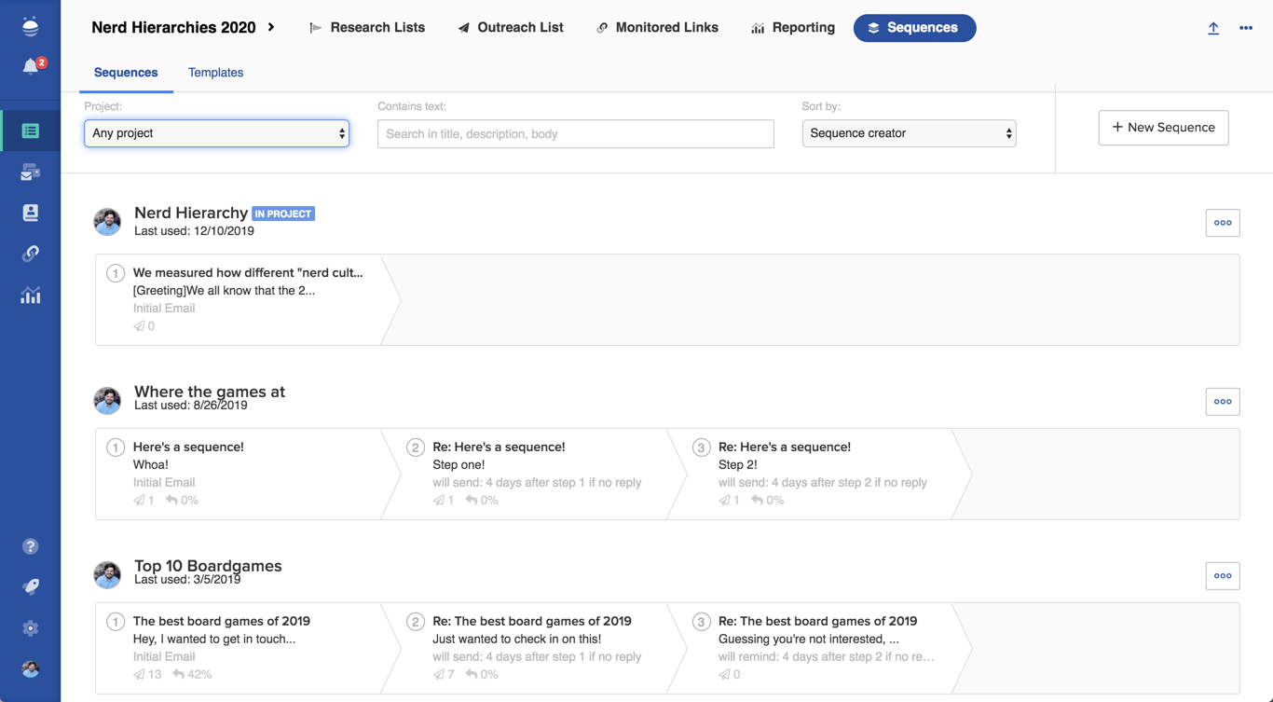Open the bar chart reports sidebar icon
The image size is (1273, 702).
(x=30, y=296)
